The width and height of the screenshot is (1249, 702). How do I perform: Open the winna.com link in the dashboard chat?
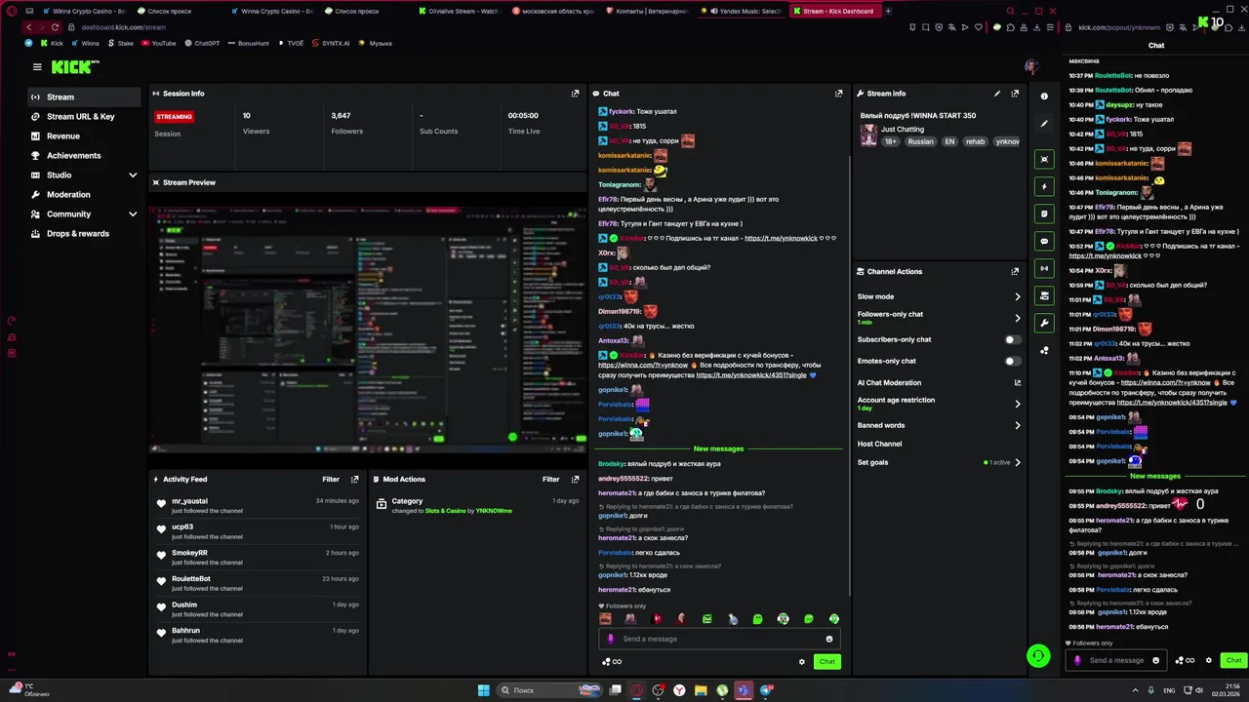643,366
